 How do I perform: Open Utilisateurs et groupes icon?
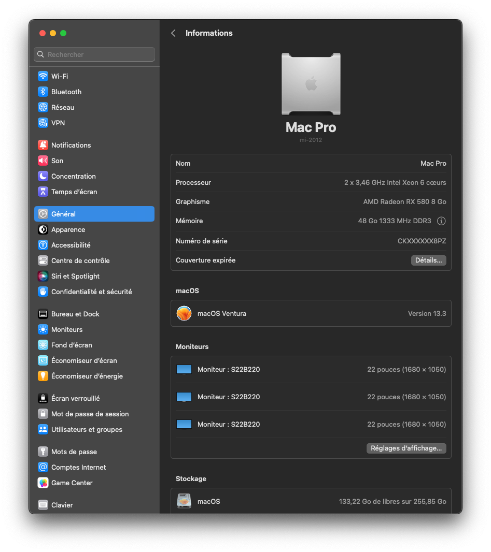pyautogui.click(x=43, y=429)
